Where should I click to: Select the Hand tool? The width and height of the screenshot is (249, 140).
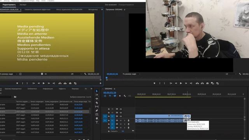(97, 118)
